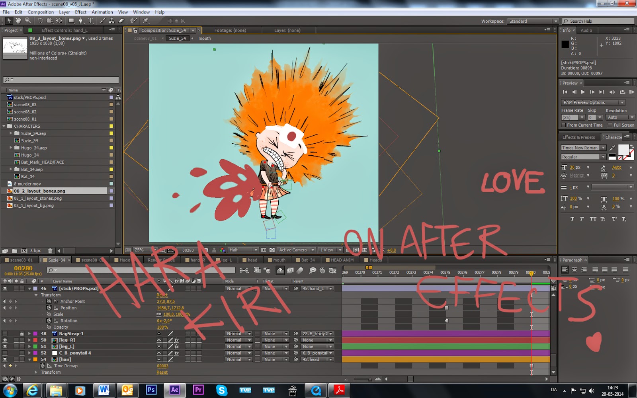Screen dimensions: 637x398
Task: Expand the BagStrap-1 layer properties
Action: 29,334
